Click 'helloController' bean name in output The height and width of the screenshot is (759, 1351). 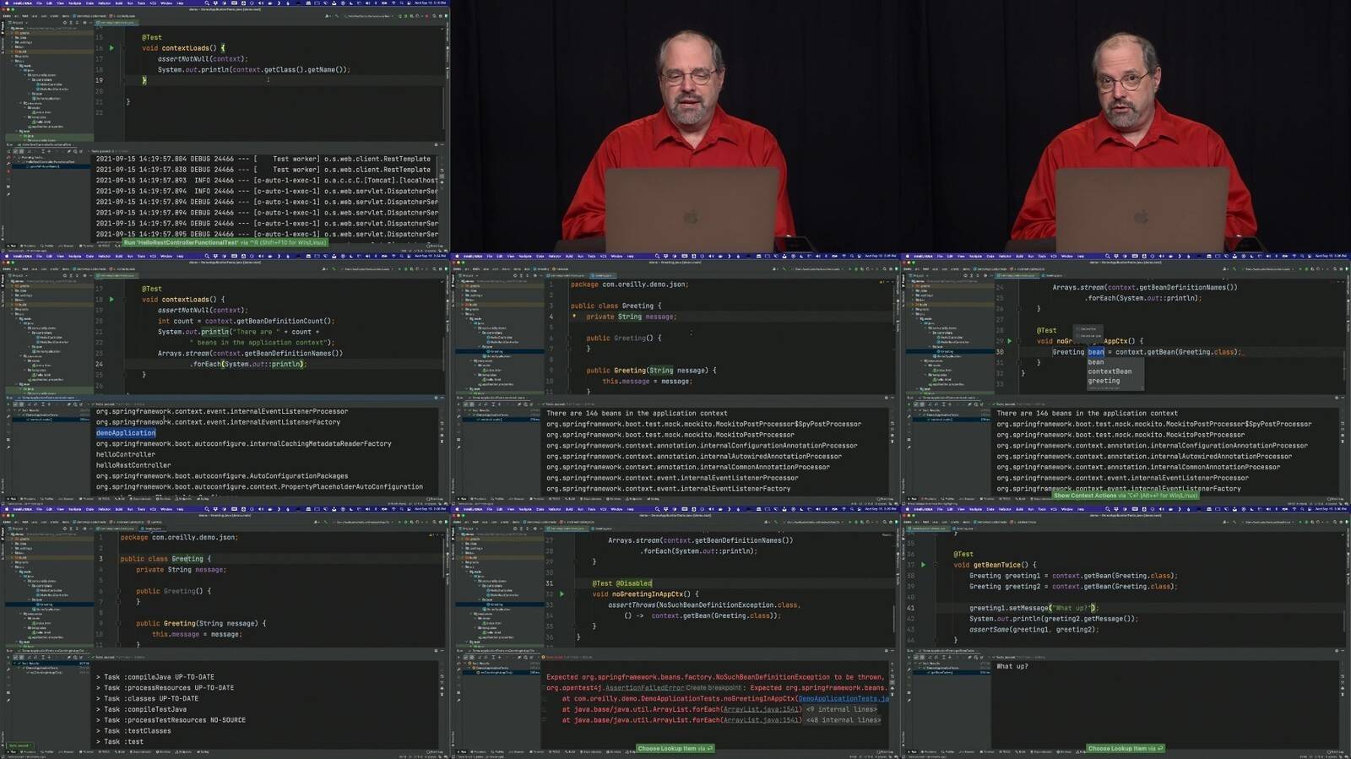tap(126, 454)
